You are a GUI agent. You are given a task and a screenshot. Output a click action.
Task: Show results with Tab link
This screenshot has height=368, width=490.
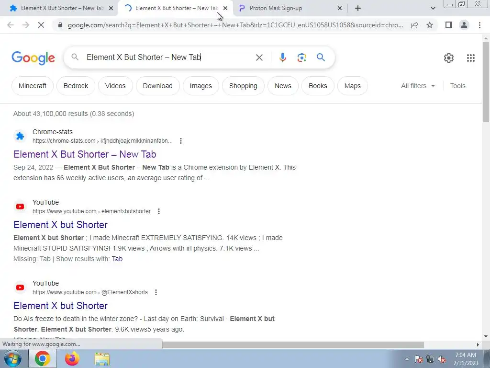pos(117,259)
